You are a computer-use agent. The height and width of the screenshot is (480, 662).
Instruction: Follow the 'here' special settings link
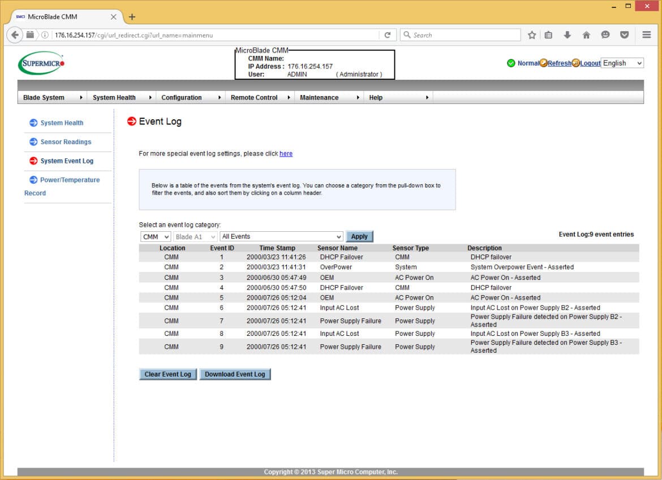[286, 154]
